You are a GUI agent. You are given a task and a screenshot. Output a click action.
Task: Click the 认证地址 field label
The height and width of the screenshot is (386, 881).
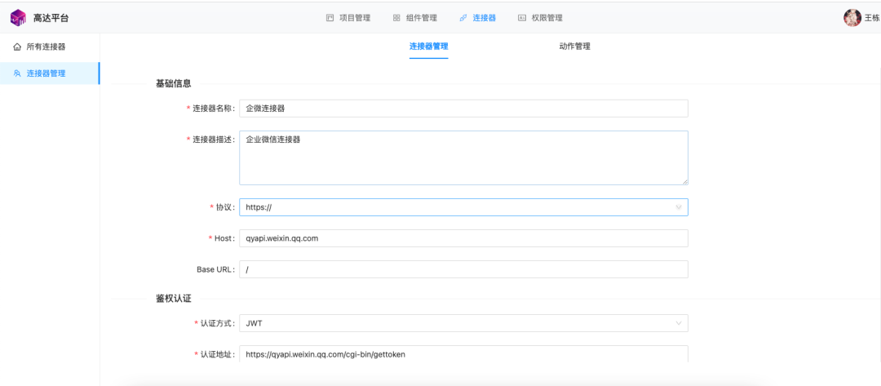click(218, 354)
